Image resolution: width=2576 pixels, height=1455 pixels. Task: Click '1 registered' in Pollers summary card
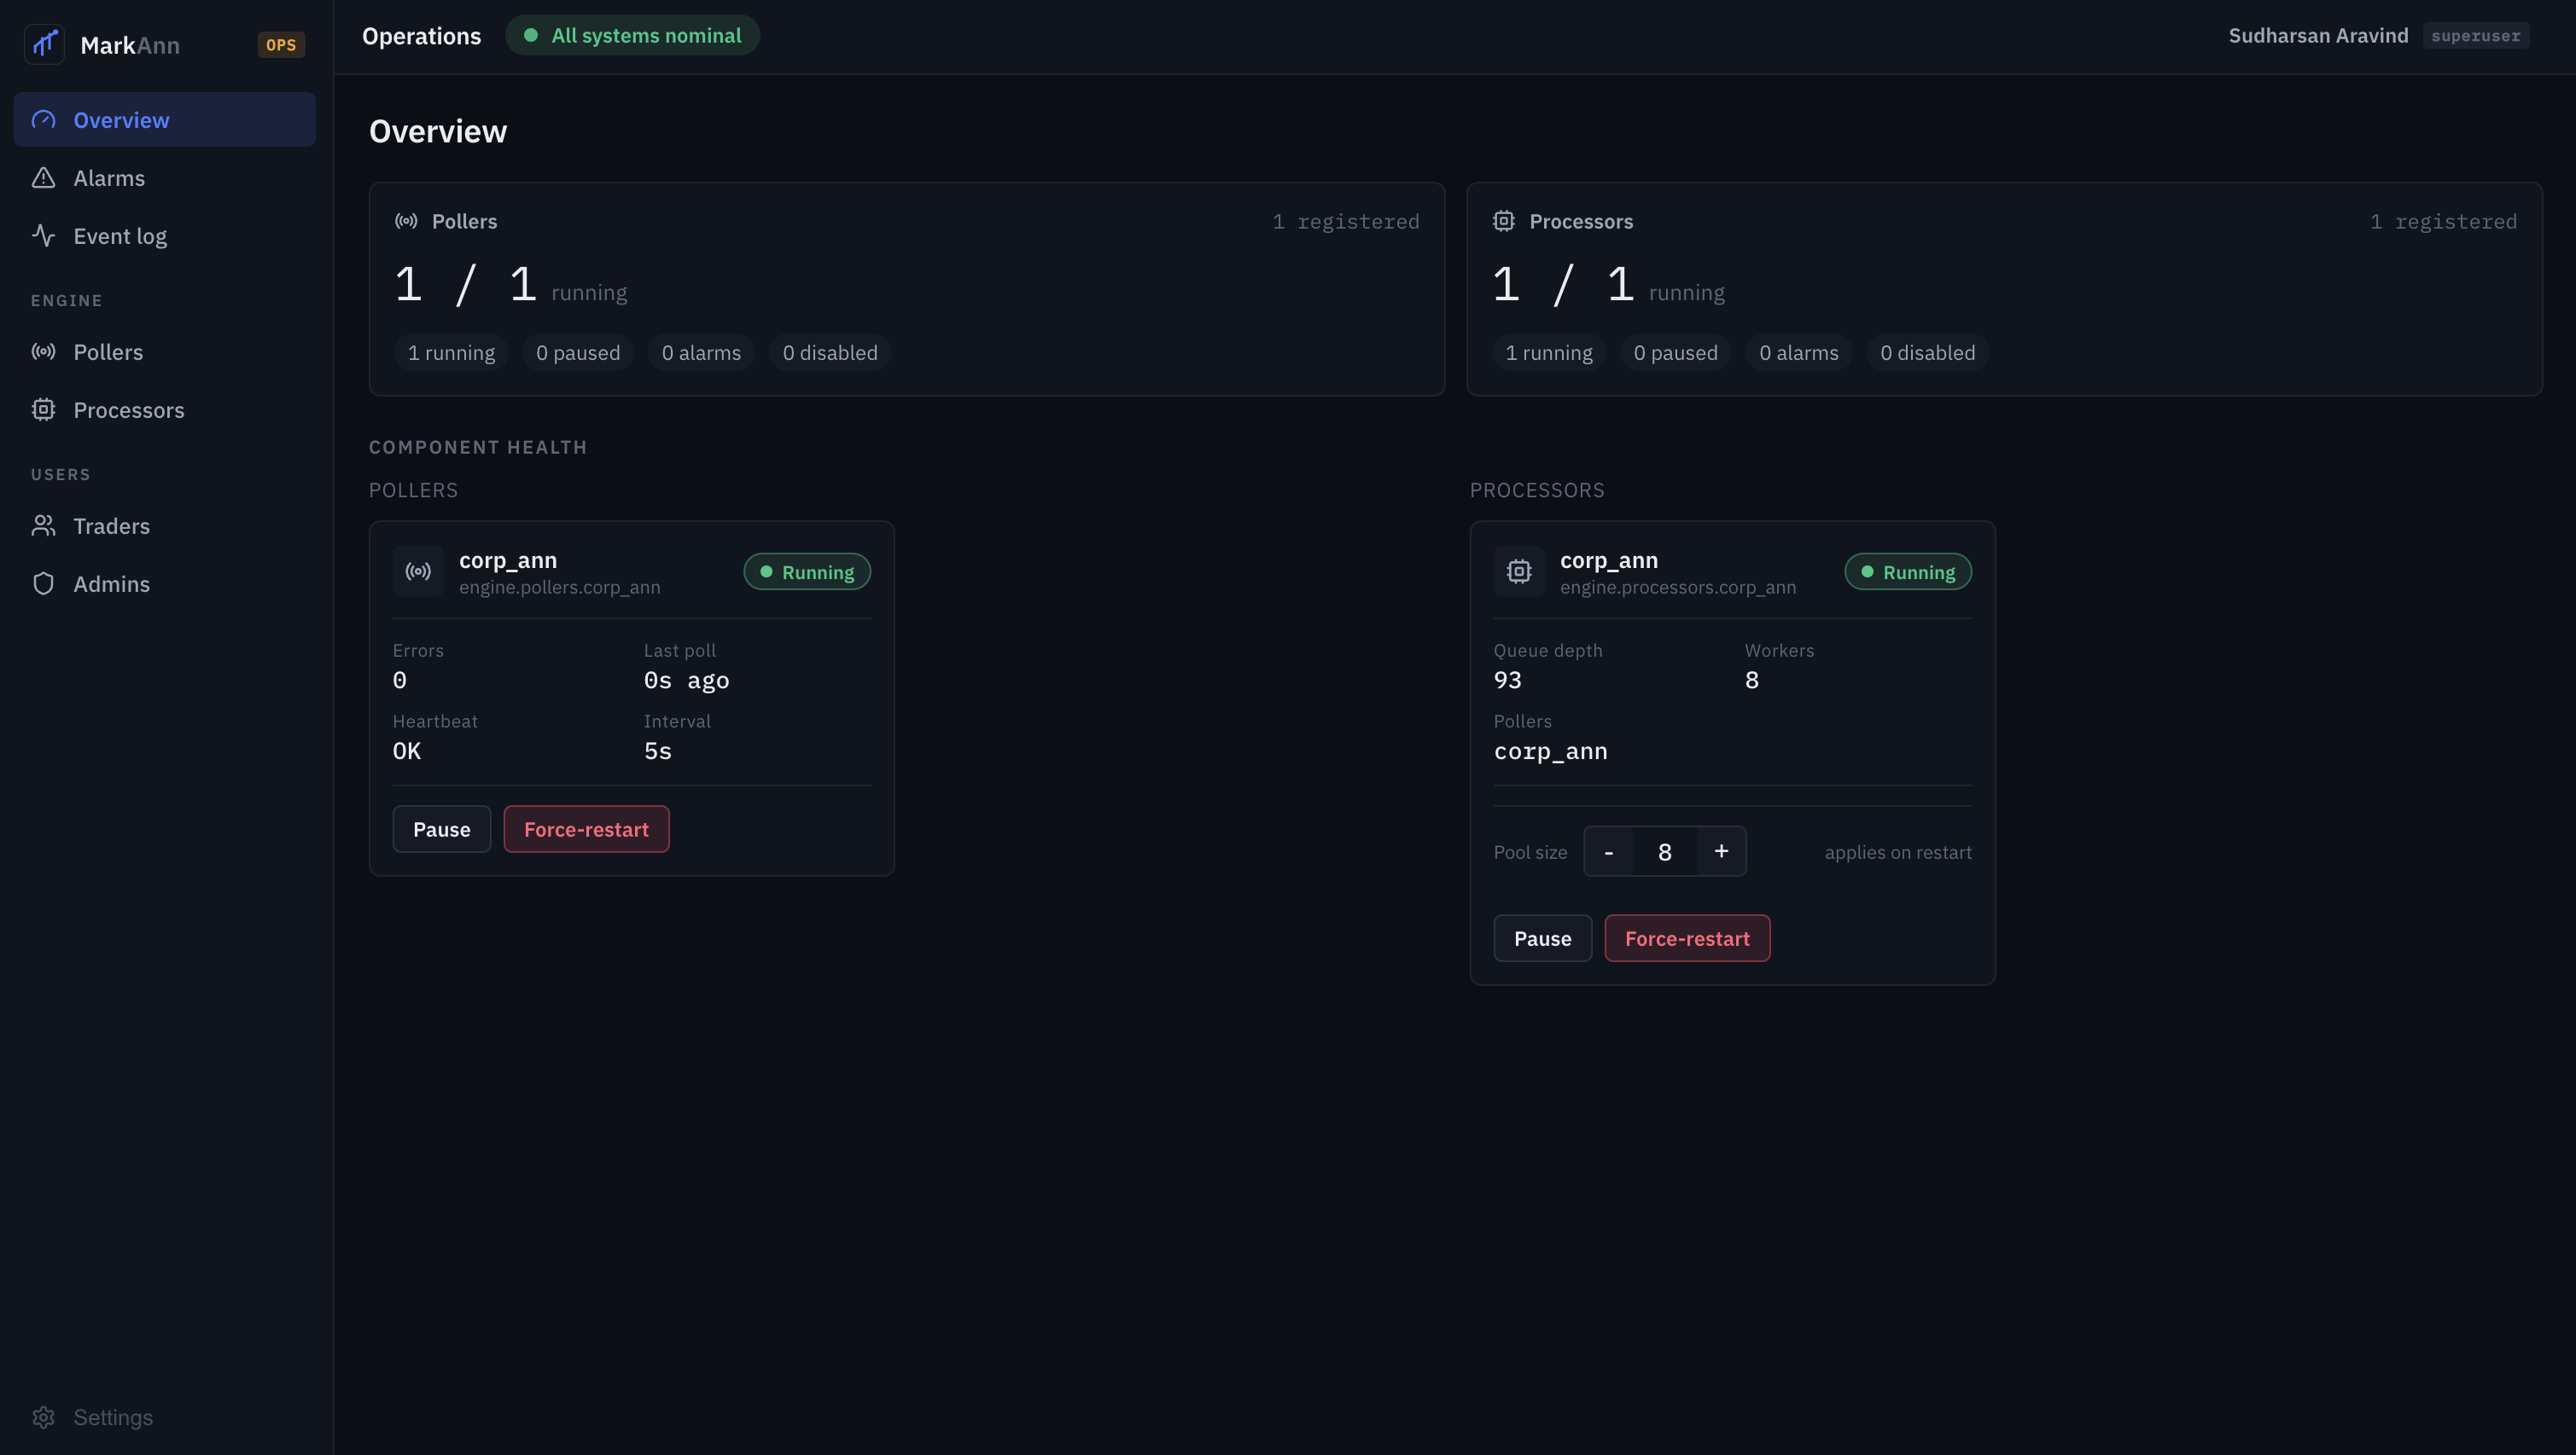point(1346,222)
